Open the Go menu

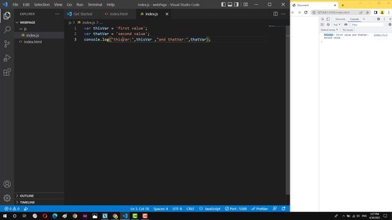pos(69,4)
